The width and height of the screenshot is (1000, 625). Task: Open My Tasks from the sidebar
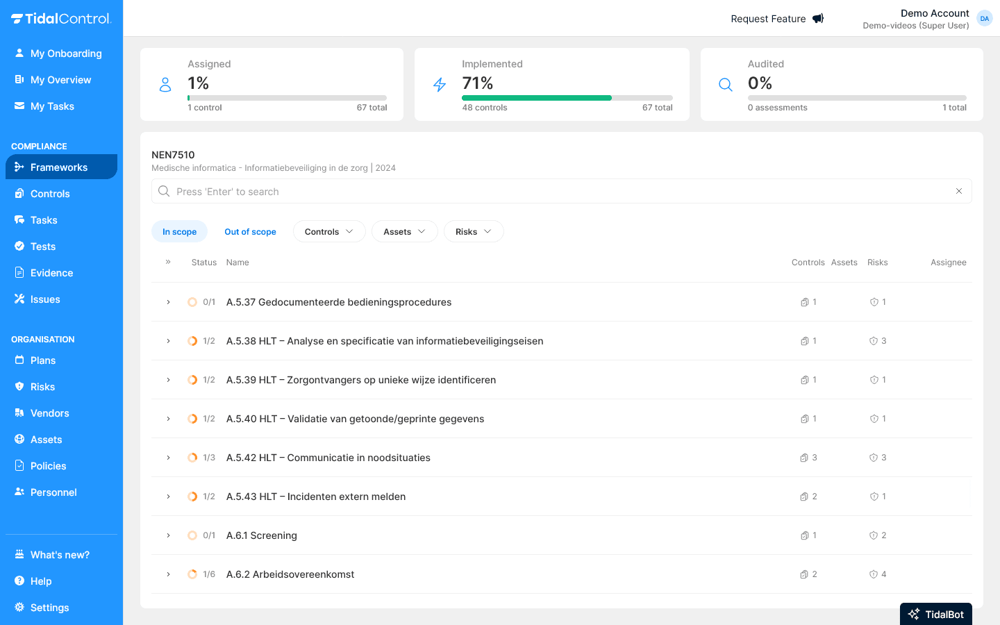[x=51, y=106]
